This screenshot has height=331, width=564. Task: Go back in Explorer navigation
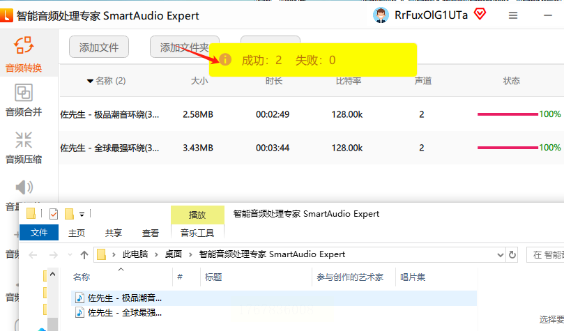(x=33, y=255)
